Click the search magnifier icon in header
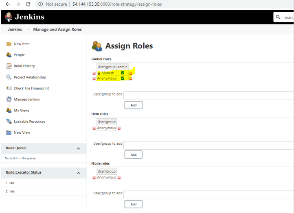The image size is (294, 213). point(278,17)
